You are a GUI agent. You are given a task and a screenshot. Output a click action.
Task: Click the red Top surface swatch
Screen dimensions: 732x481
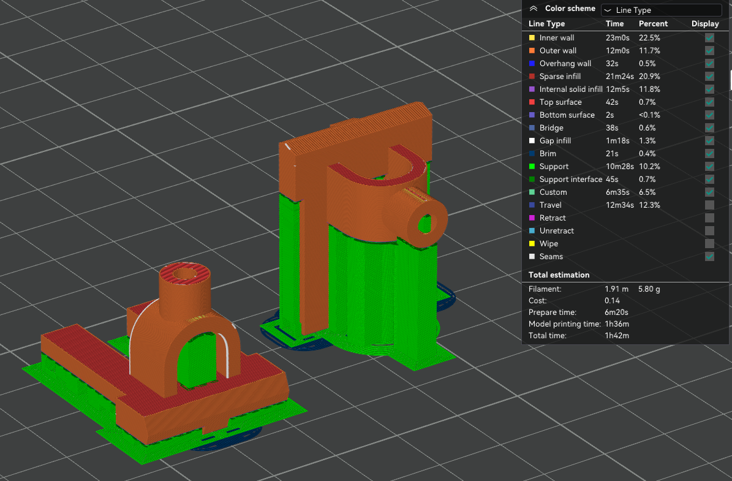(x=532, y=102)
